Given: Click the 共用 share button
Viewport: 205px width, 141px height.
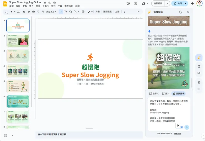Looking at the screenshot, I should [x=178, y=4].
